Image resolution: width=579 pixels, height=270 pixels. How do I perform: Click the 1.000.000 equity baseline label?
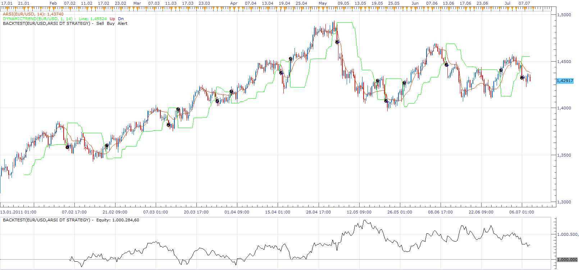(x=567, y=260)
